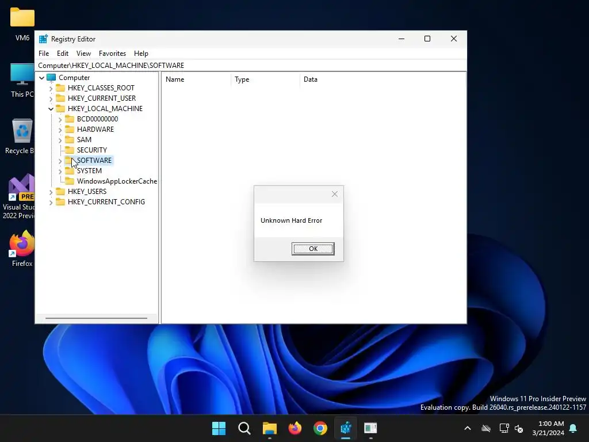Open the File menu

44,54
